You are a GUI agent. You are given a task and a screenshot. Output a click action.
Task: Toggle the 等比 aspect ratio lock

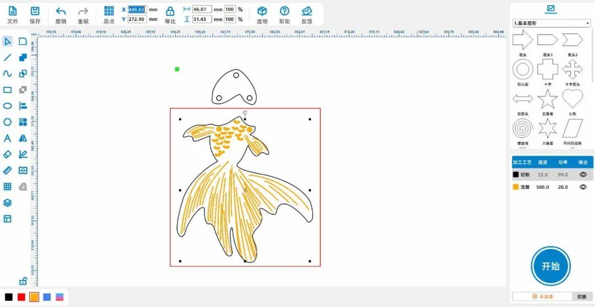pyautogui.click(x=170, y=11)
